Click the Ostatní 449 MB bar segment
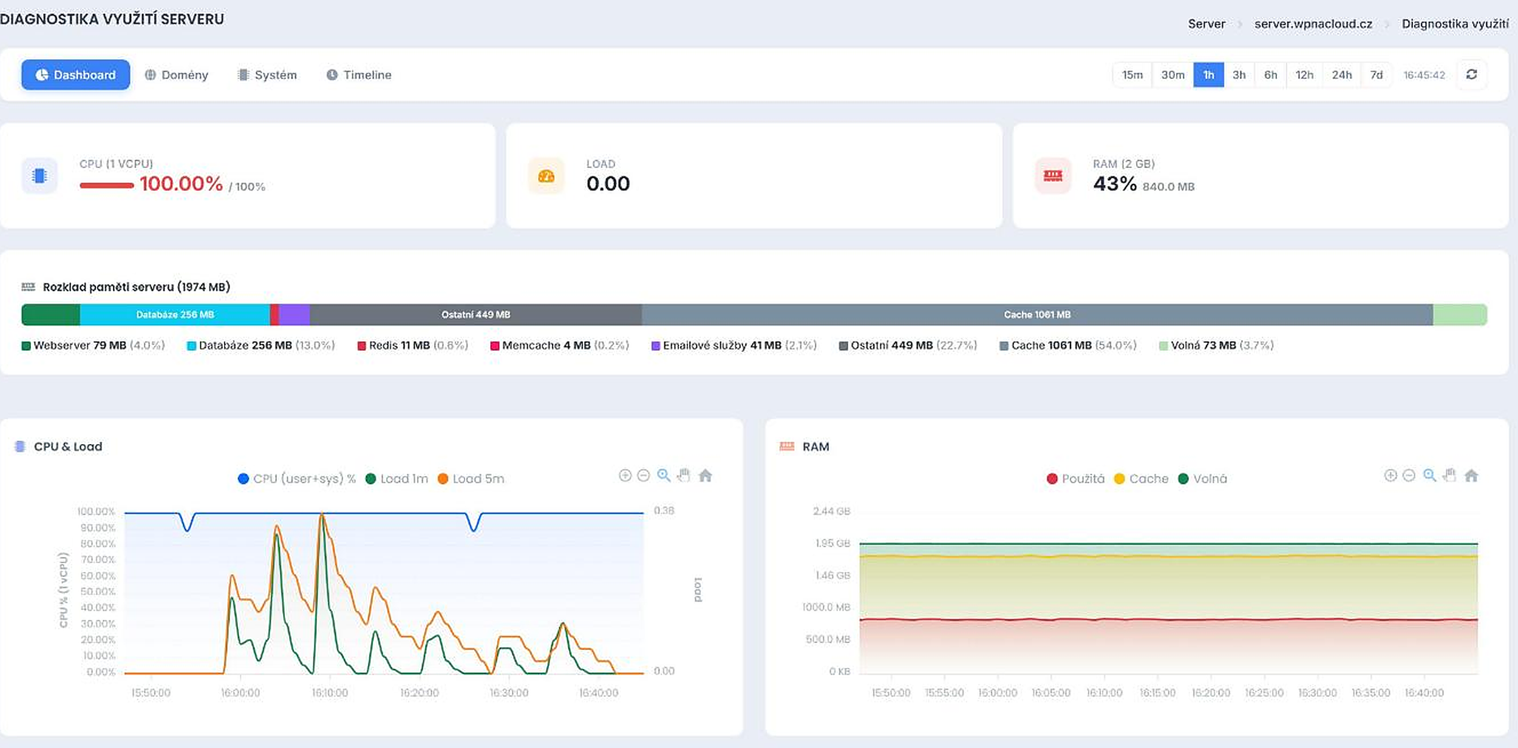This screenshot has height=748, width=1518. click(475, 314)
